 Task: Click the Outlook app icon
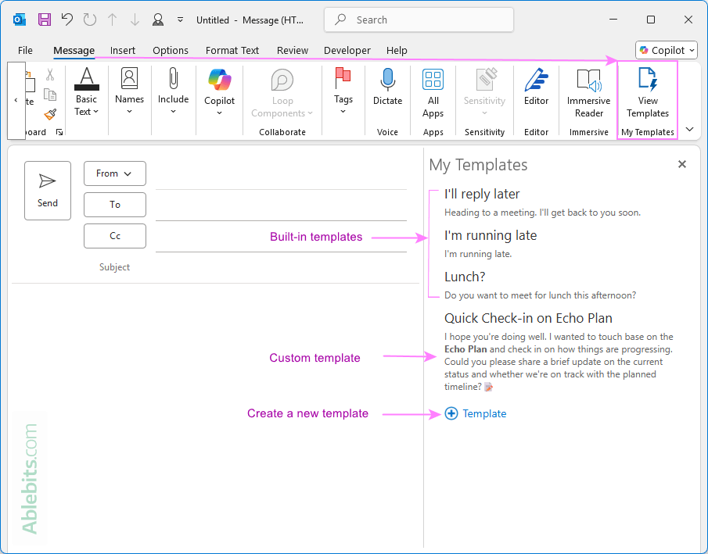[x=20, y=20]
